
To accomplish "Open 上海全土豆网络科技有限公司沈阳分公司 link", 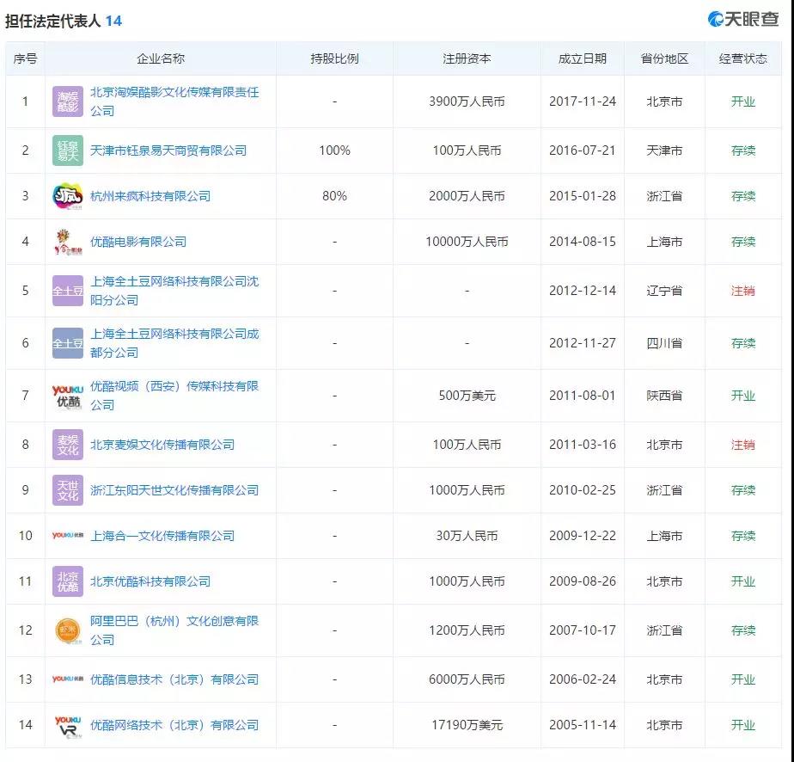I will pos(174,291).
